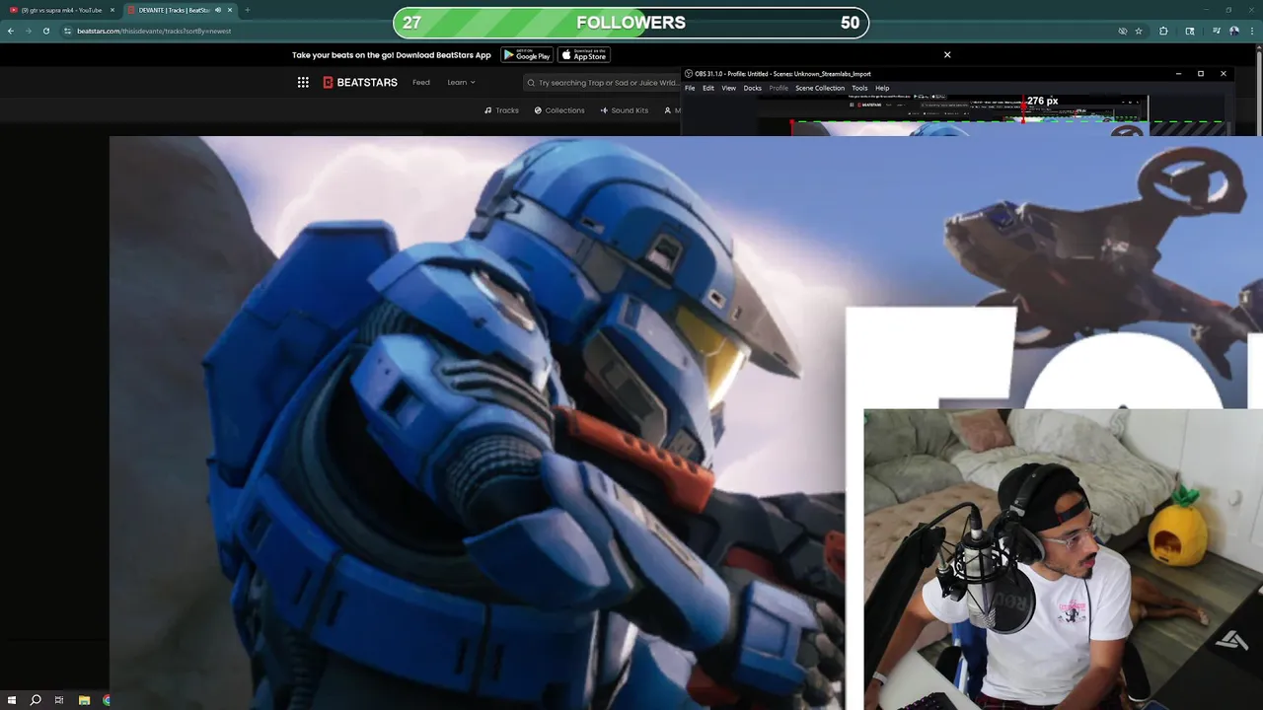Open File Explorer from the taskbar
The height and width of the screenshot is (710, 1263).
click(x=84, y=700)
